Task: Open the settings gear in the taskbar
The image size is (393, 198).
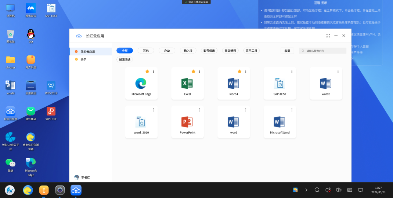Action: coord(60,190)
